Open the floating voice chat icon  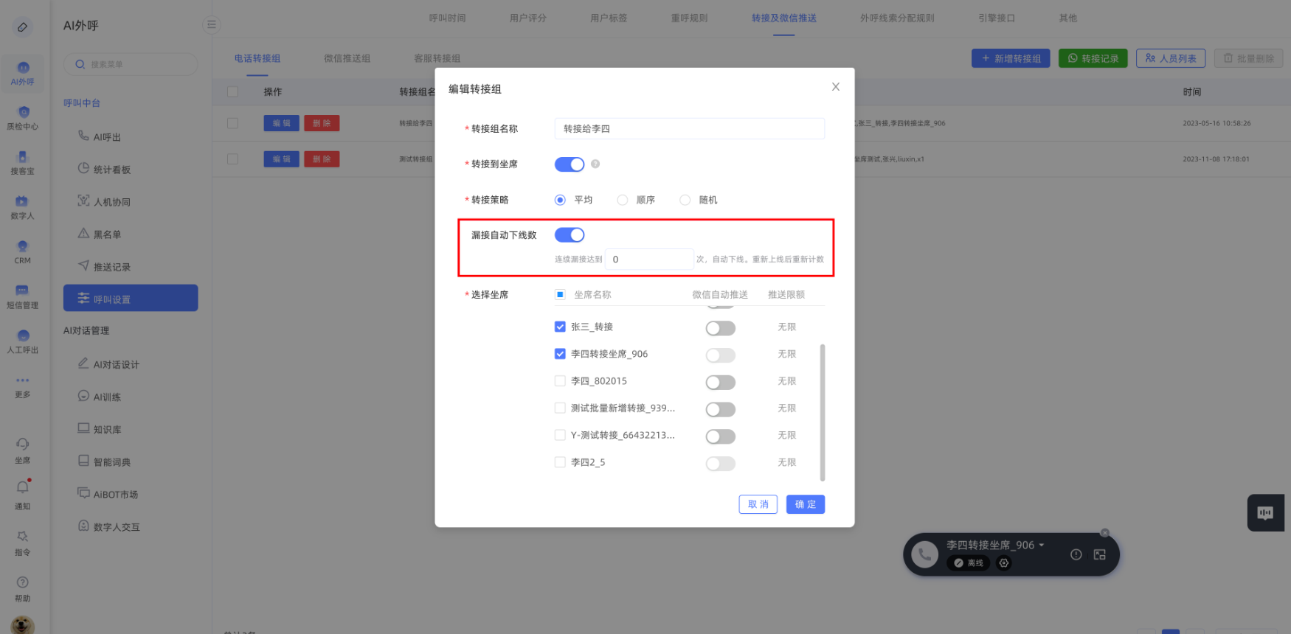[x=1265, y=513]
